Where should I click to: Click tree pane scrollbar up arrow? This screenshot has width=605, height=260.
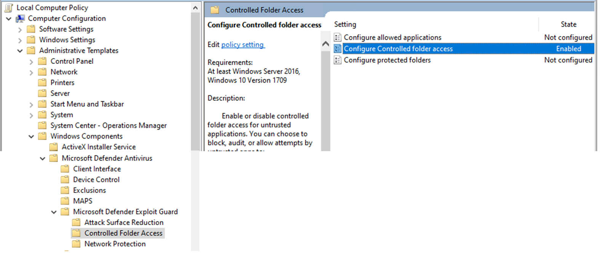pyautogui.click(x=195, y=8)
